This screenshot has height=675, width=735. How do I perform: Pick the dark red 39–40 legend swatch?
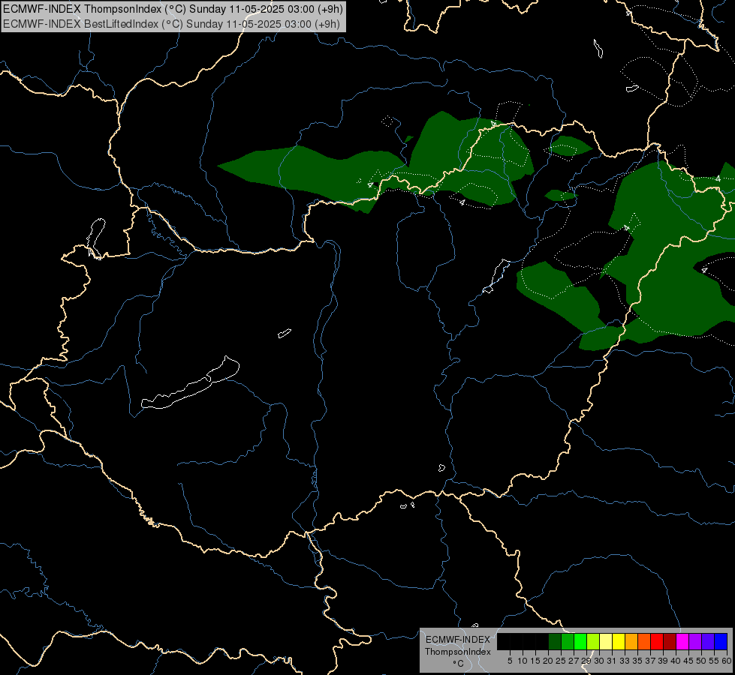(670, 642)
